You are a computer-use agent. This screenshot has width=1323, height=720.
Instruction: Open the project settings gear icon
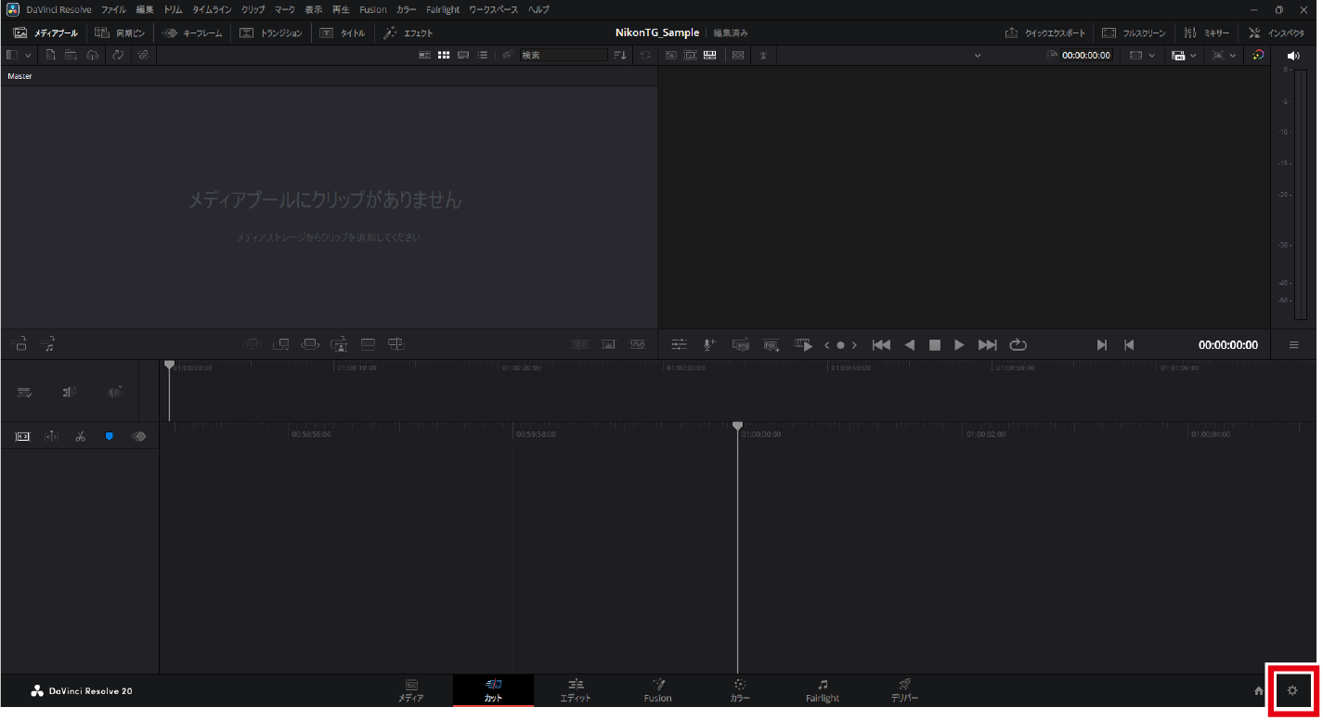click(x=1291, y=690)
